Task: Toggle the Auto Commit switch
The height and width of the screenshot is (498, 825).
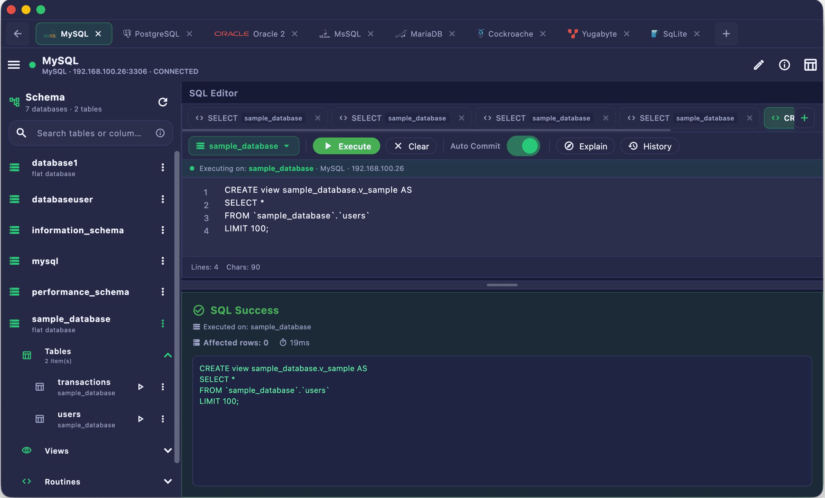Action: point(523,146)
